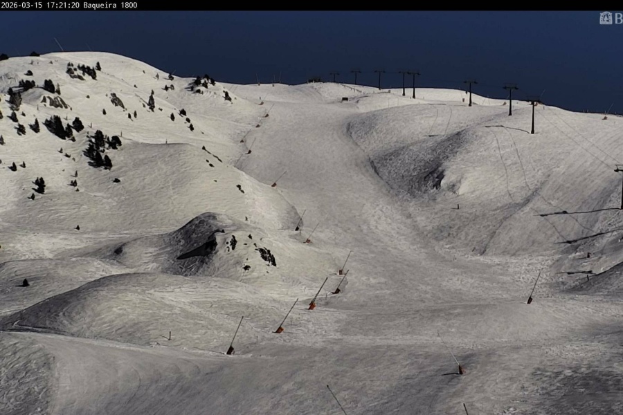Click the tallest lift tower on right ridge

click(x=533, y=116)
